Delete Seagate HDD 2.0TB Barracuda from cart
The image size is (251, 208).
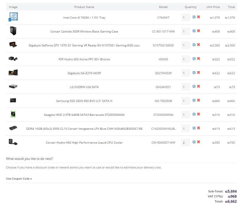(x=198, y=114)
